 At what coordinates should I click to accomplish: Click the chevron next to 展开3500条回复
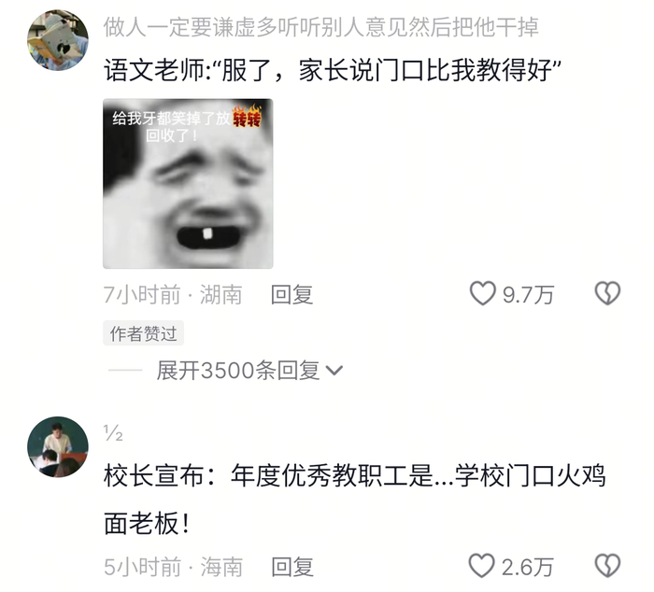tap(334, 370)
